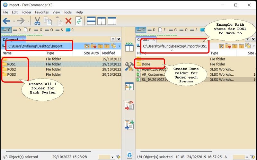Click the copy files icon with green plus
This screenshot has width=257, height=160.
click(129, 125)
